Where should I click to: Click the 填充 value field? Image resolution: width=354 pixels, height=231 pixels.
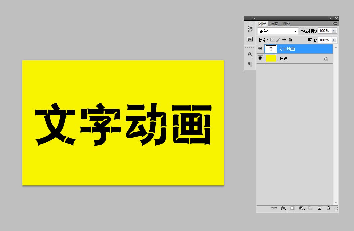click(x=324, y=40)
